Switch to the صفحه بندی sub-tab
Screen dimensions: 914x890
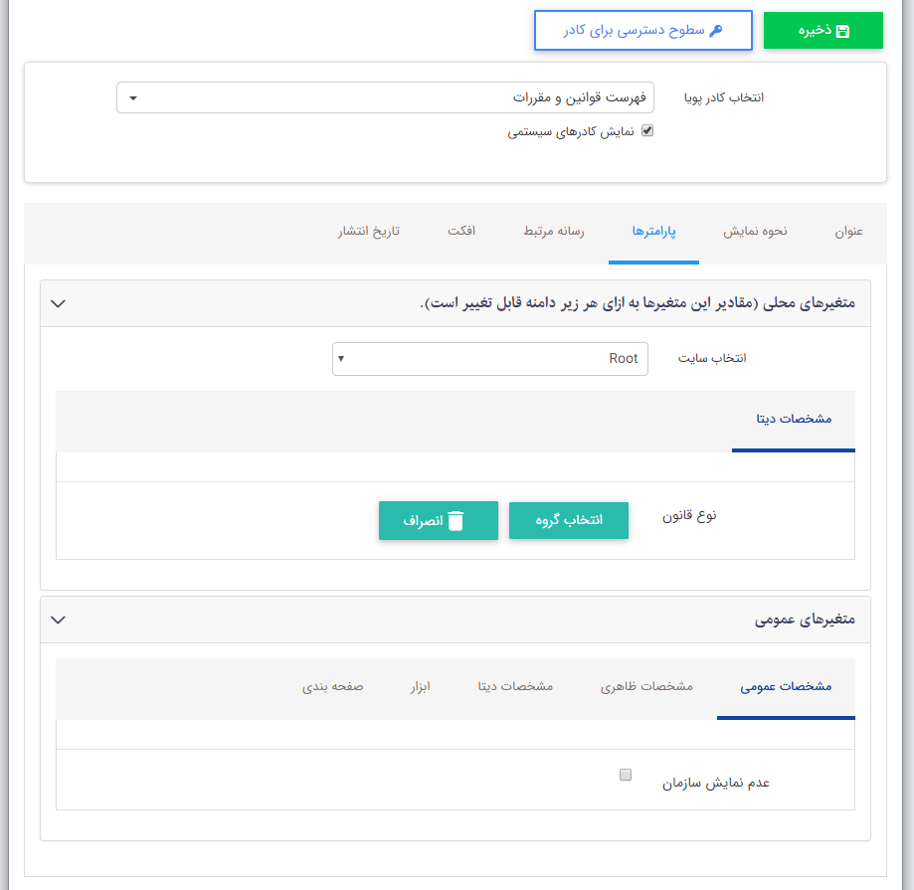pyautogui.click(x=333, y=687)
